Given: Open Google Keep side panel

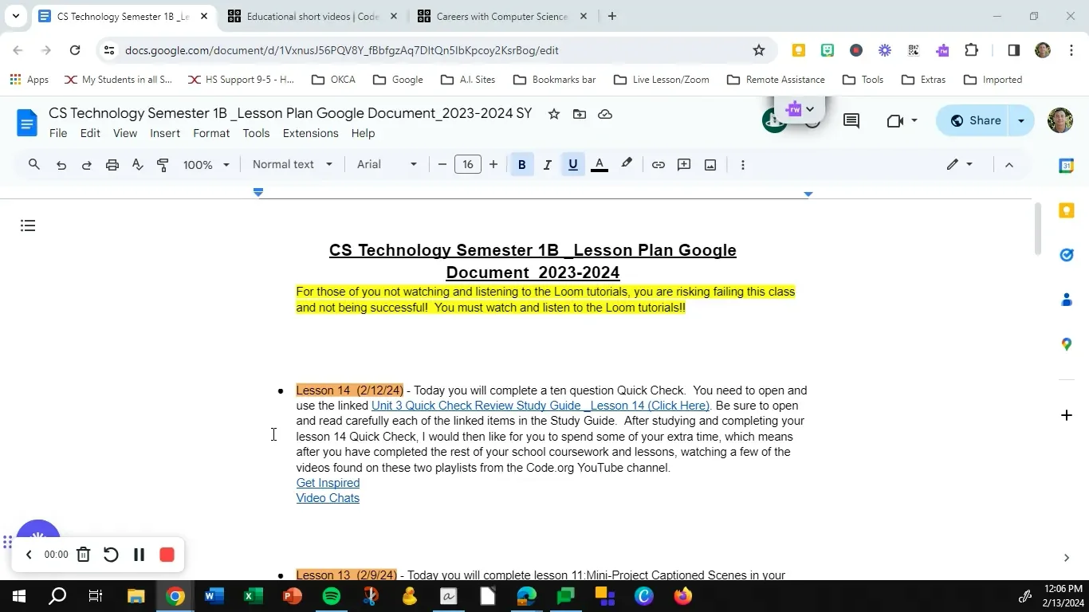Looking at the screenshot, I should click(x=1067, y=210).
